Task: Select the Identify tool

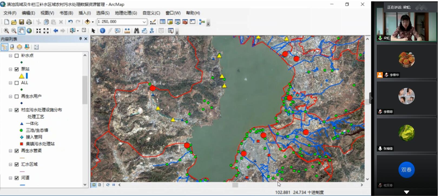Action: (103, 31)
